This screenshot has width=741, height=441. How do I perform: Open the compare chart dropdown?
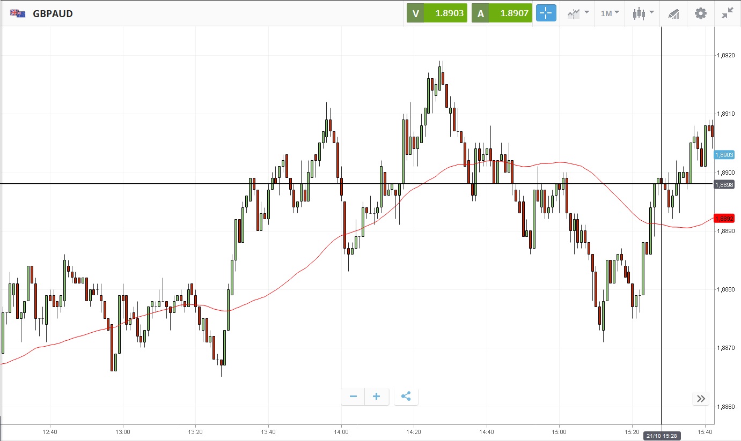pos(578,13)
